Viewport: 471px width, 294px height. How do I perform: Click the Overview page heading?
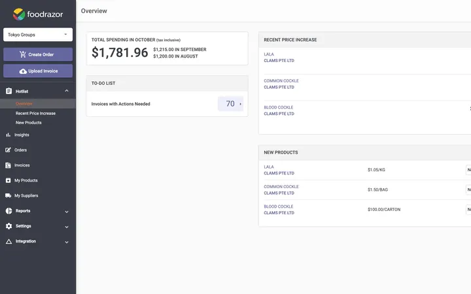click(94, 11)
